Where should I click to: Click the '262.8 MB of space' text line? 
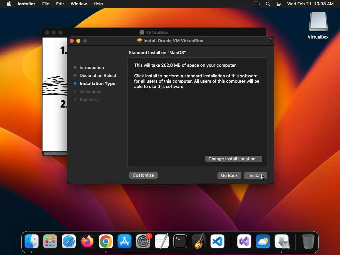[185, 65]
